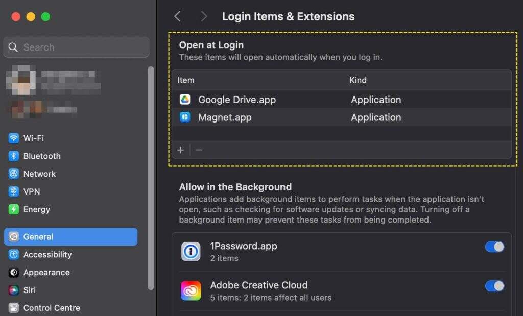Go forward with the right chevron
Screen dimensions: 523x316
coord(204,16)
